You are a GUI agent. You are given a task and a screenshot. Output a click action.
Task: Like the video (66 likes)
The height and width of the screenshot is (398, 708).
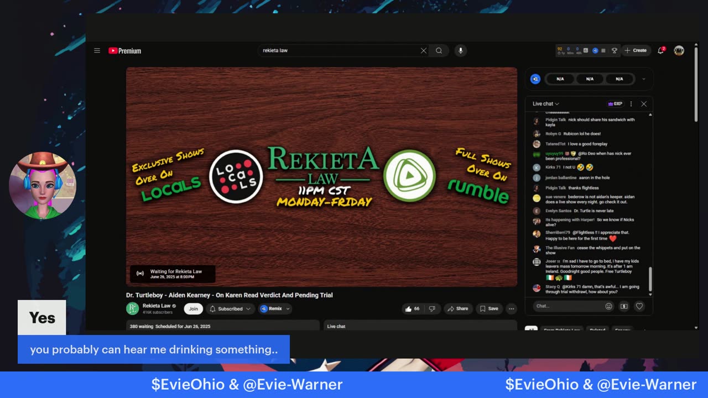(413, 309)
